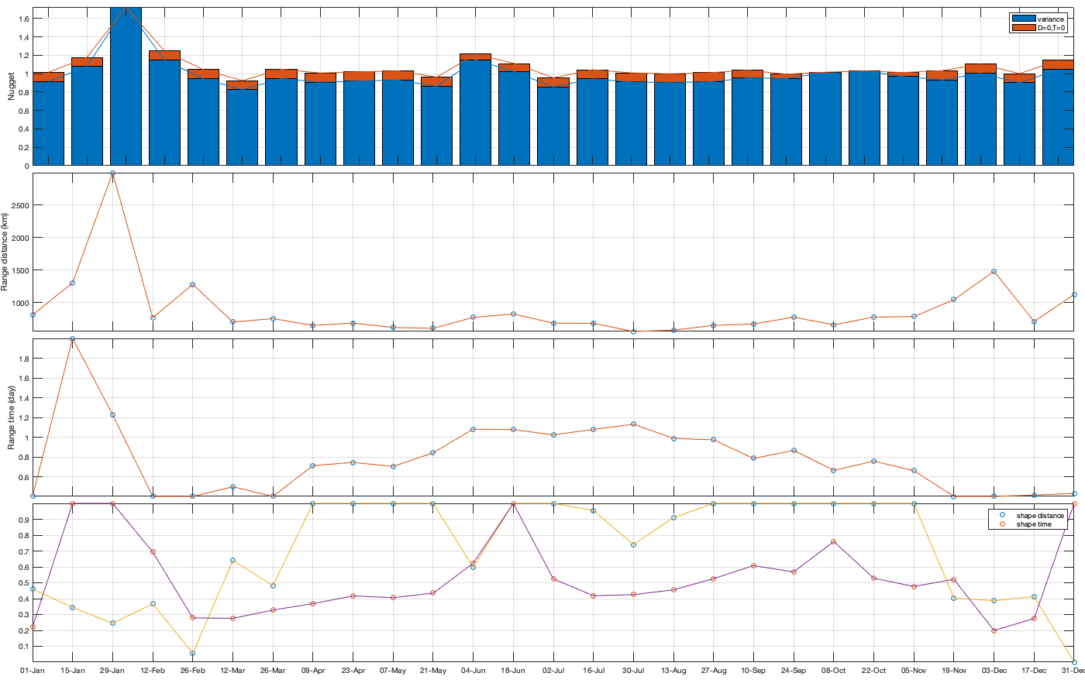Click the 17-Dec x-axis tick label
The image size is (1085, 697).
pyautogui.click(x=1034, y=671)
